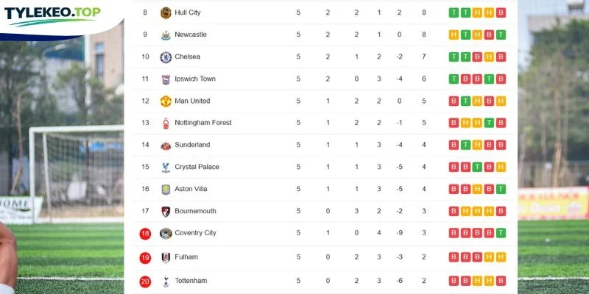Click the Crystal Palace eagle crest
Image resolution: width=589 pixels, height=294 pixels.
[166, 168]
